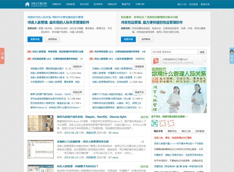Click the 鸿言软件 category box label
234x172 pixels.
77,67
